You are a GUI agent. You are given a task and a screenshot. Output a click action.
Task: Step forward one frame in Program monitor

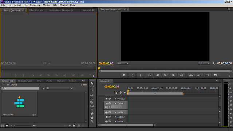click(x=174, y=75)
